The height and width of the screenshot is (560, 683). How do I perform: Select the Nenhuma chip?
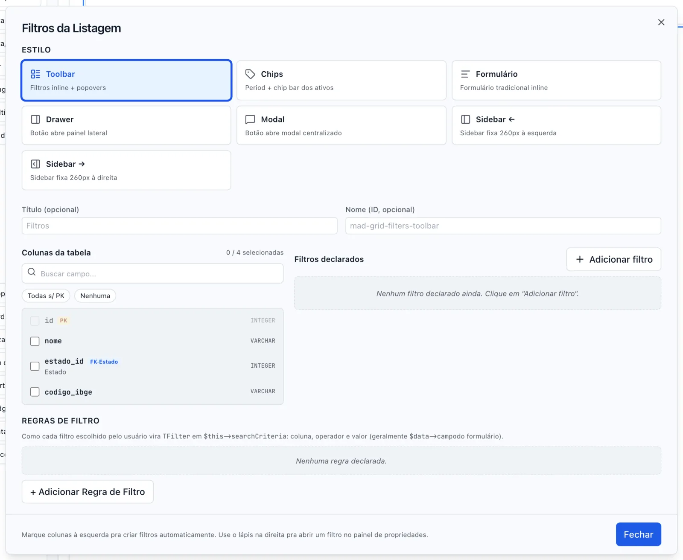(x=95, y=296)
